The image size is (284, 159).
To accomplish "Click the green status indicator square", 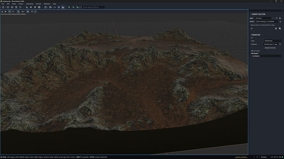I will coord(282,157).
